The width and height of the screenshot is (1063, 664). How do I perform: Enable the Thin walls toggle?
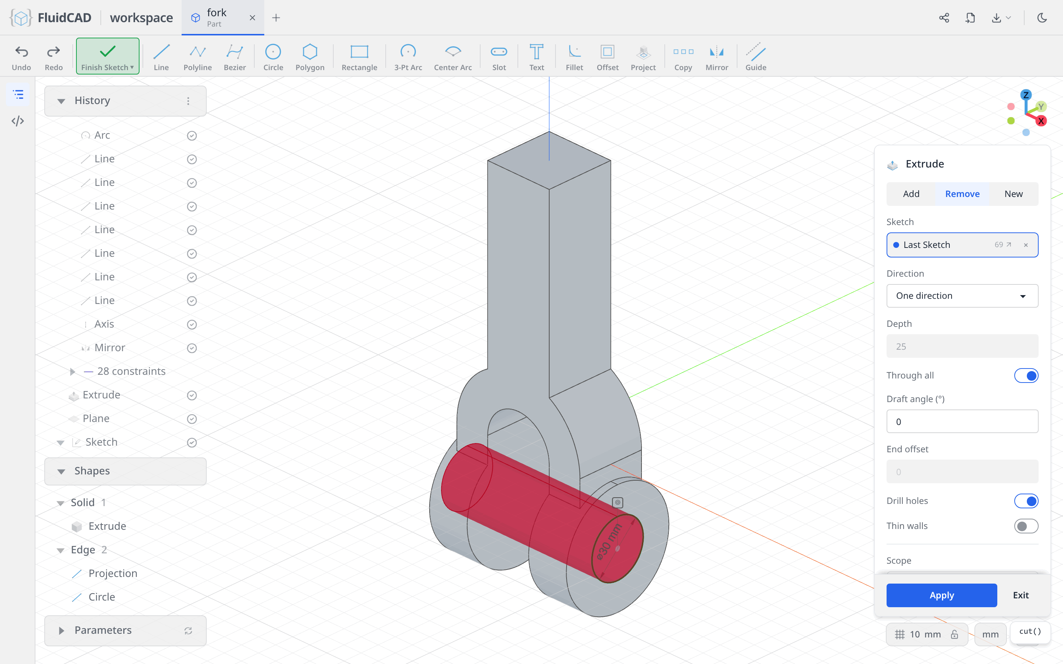tap(1026, 526)
